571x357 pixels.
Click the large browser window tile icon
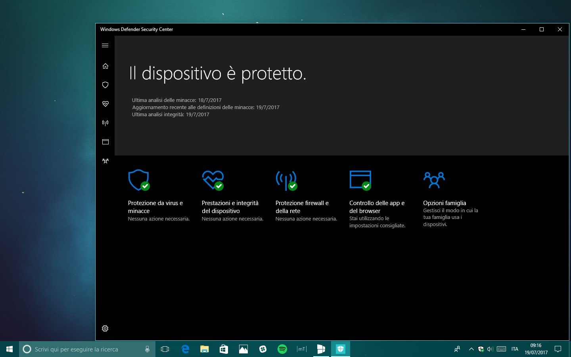pyautogui.click(x=360, y=180)
